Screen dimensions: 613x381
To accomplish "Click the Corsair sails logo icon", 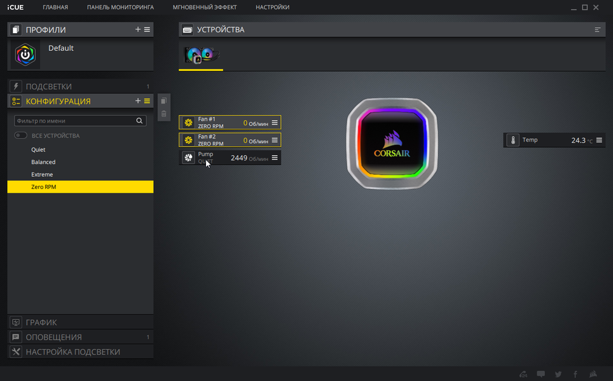I will [x=593, y=374].
